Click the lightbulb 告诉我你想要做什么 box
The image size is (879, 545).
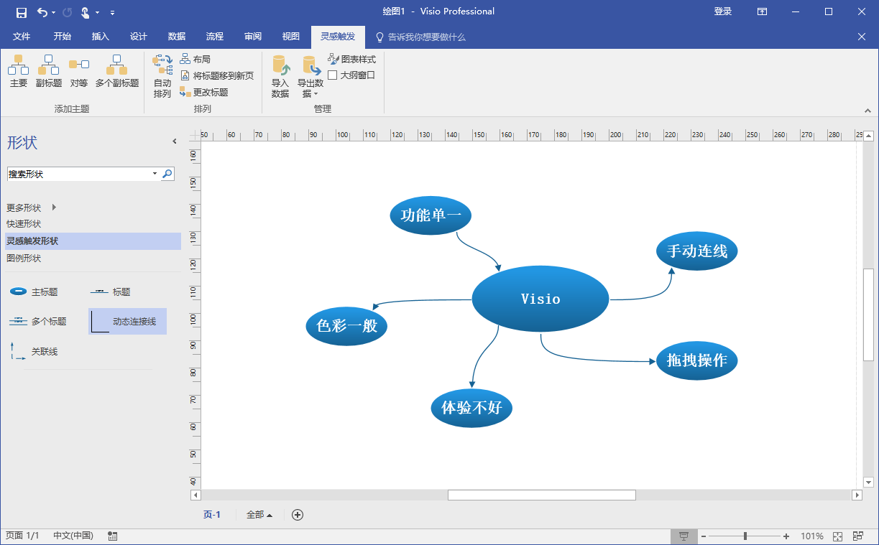click(x=421, y=37)
